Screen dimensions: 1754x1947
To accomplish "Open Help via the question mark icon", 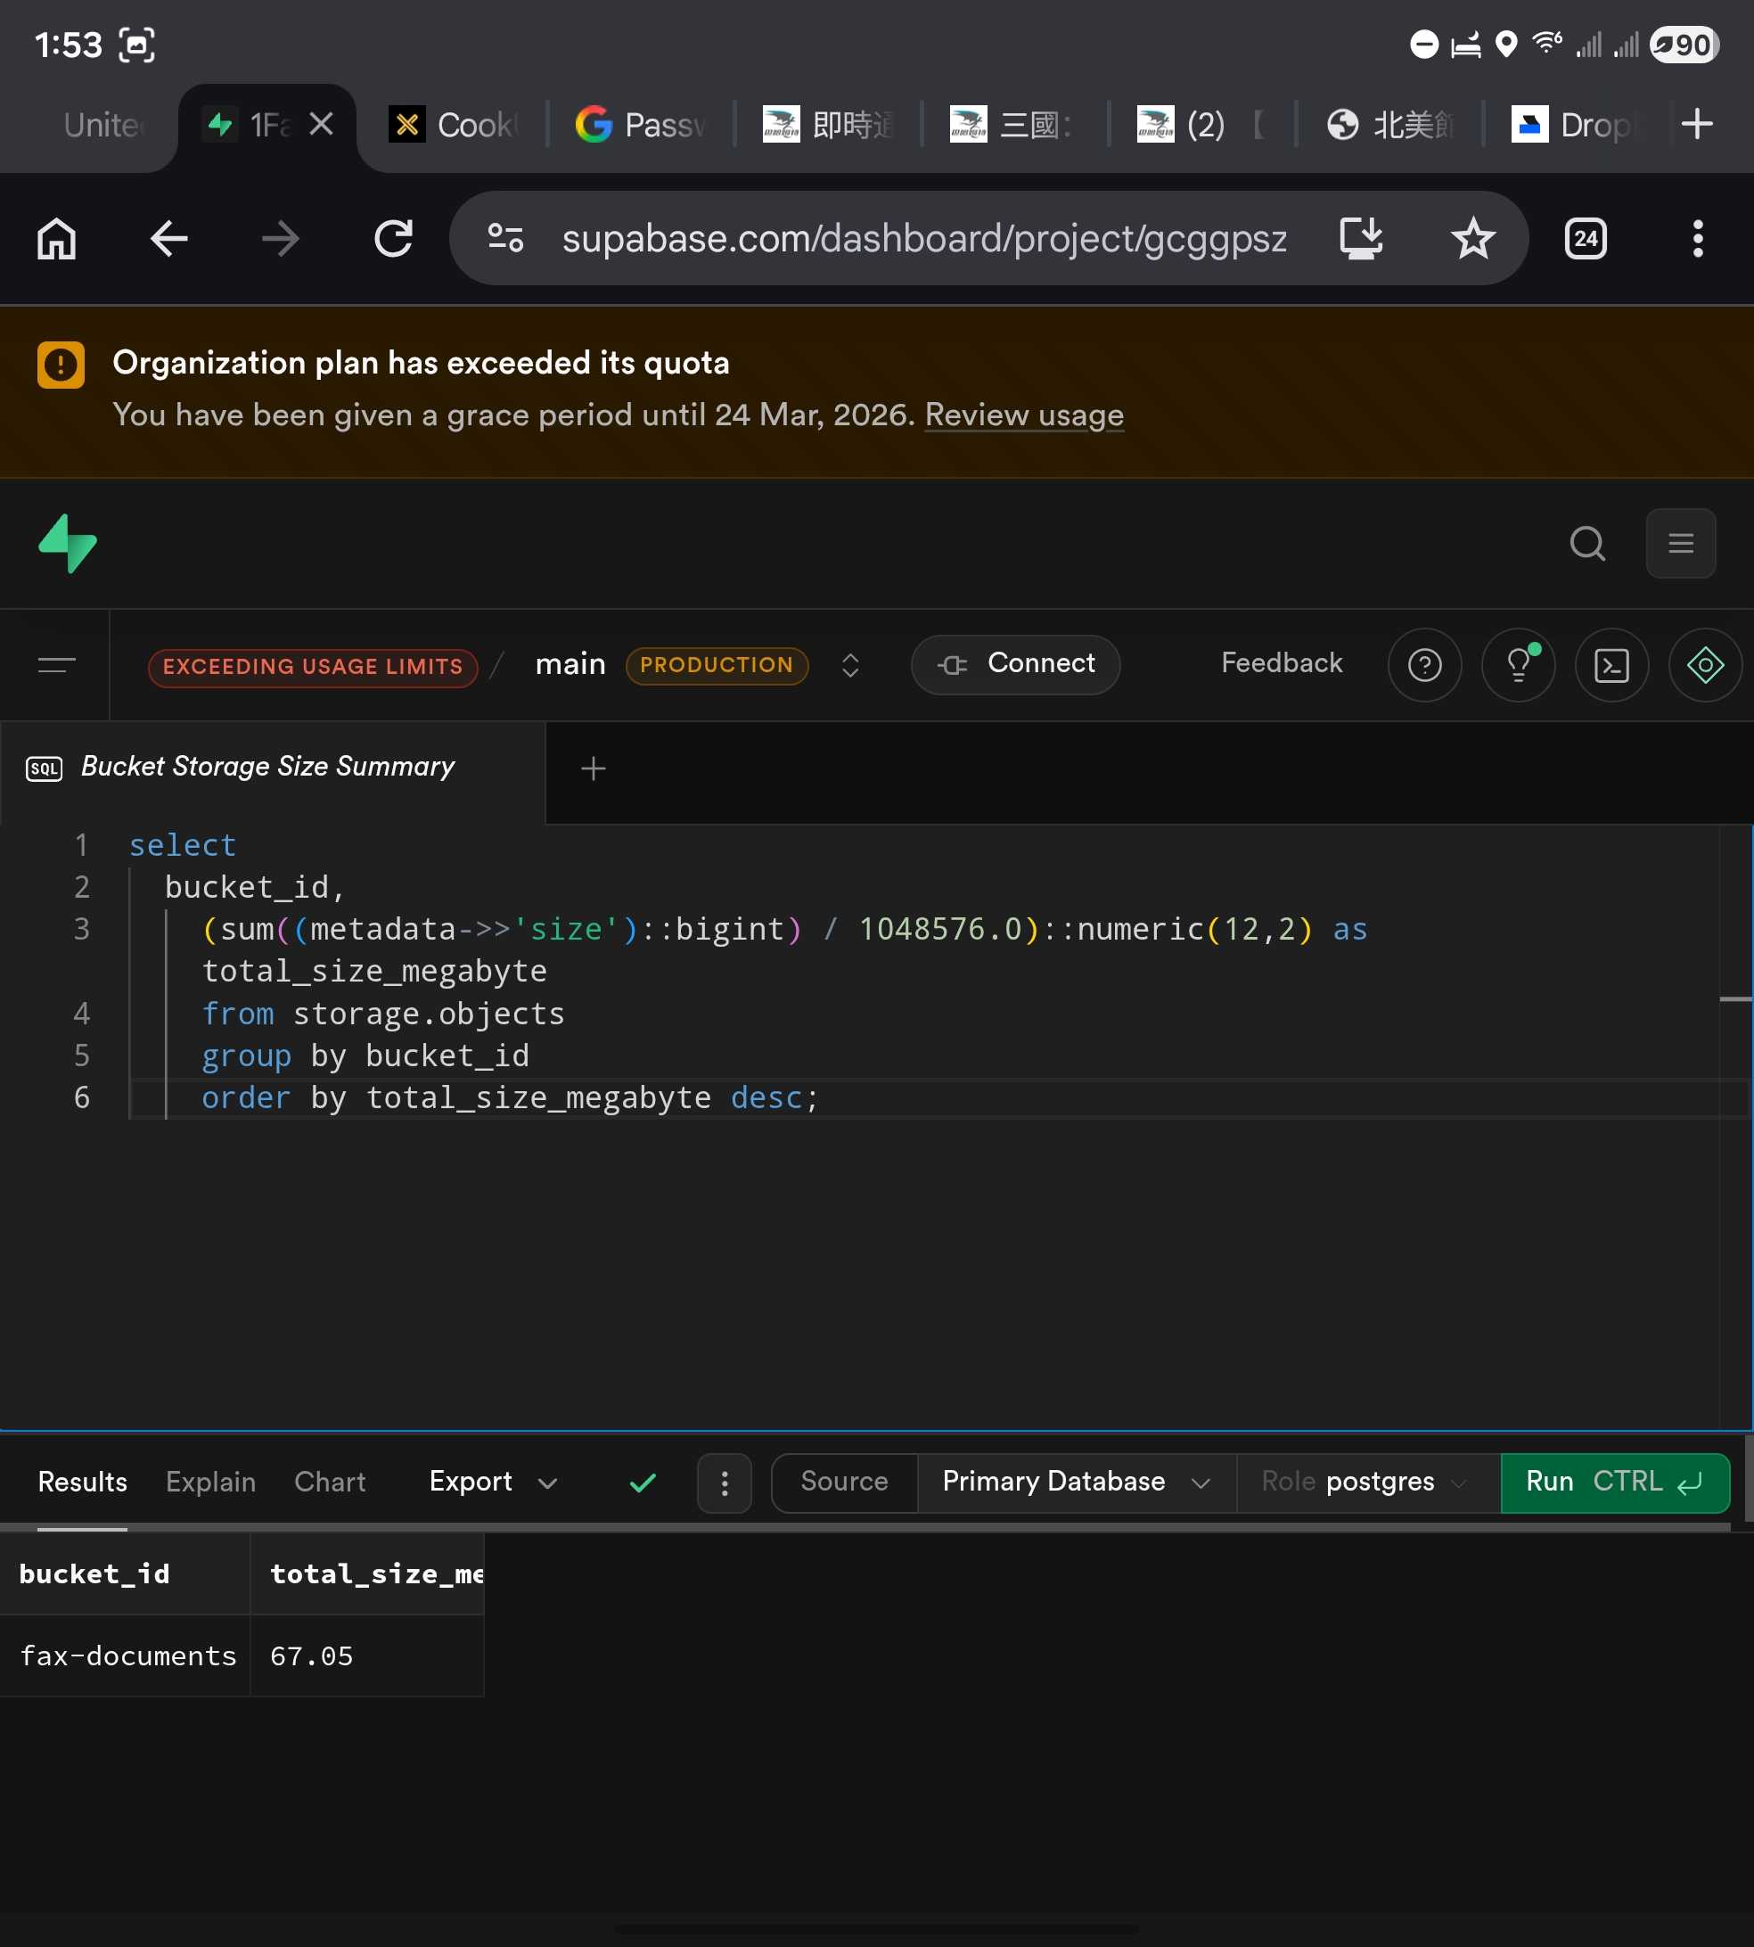I will 1424,665.
